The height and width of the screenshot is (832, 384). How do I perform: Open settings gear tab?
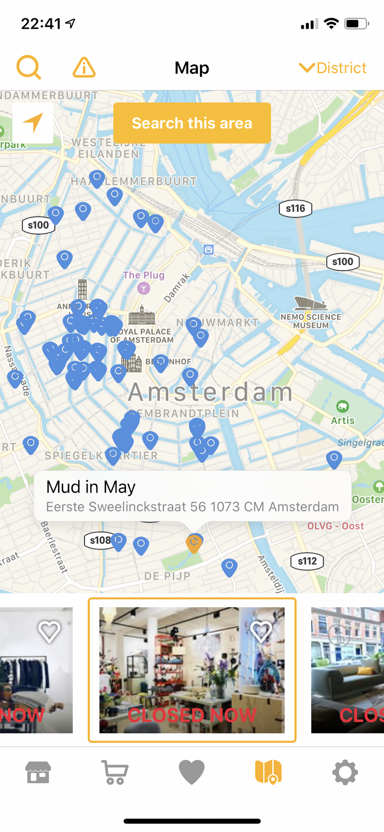pyautogui.click(x=345, y=773)
